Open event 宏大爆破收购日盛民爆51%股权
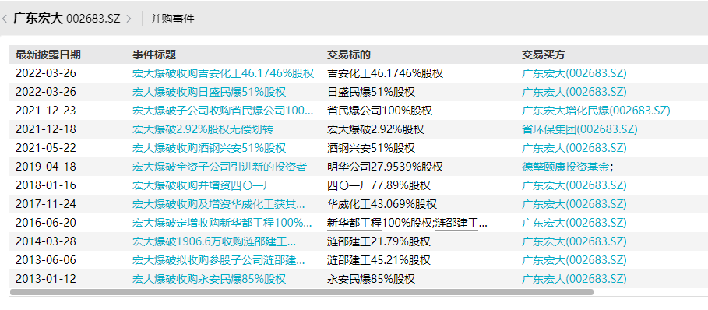The height and width of the screenshot is (310, 708). (x=209, y=92)
